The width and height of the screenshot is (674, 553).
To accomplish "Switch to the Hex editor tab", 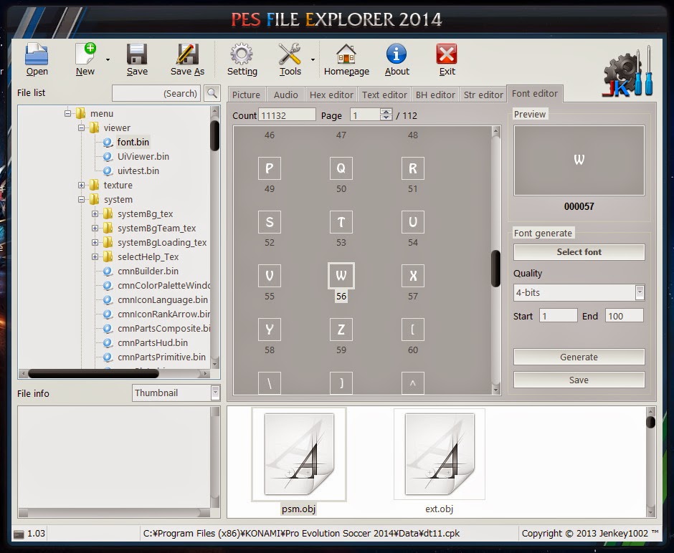I will tap(331, 94).
